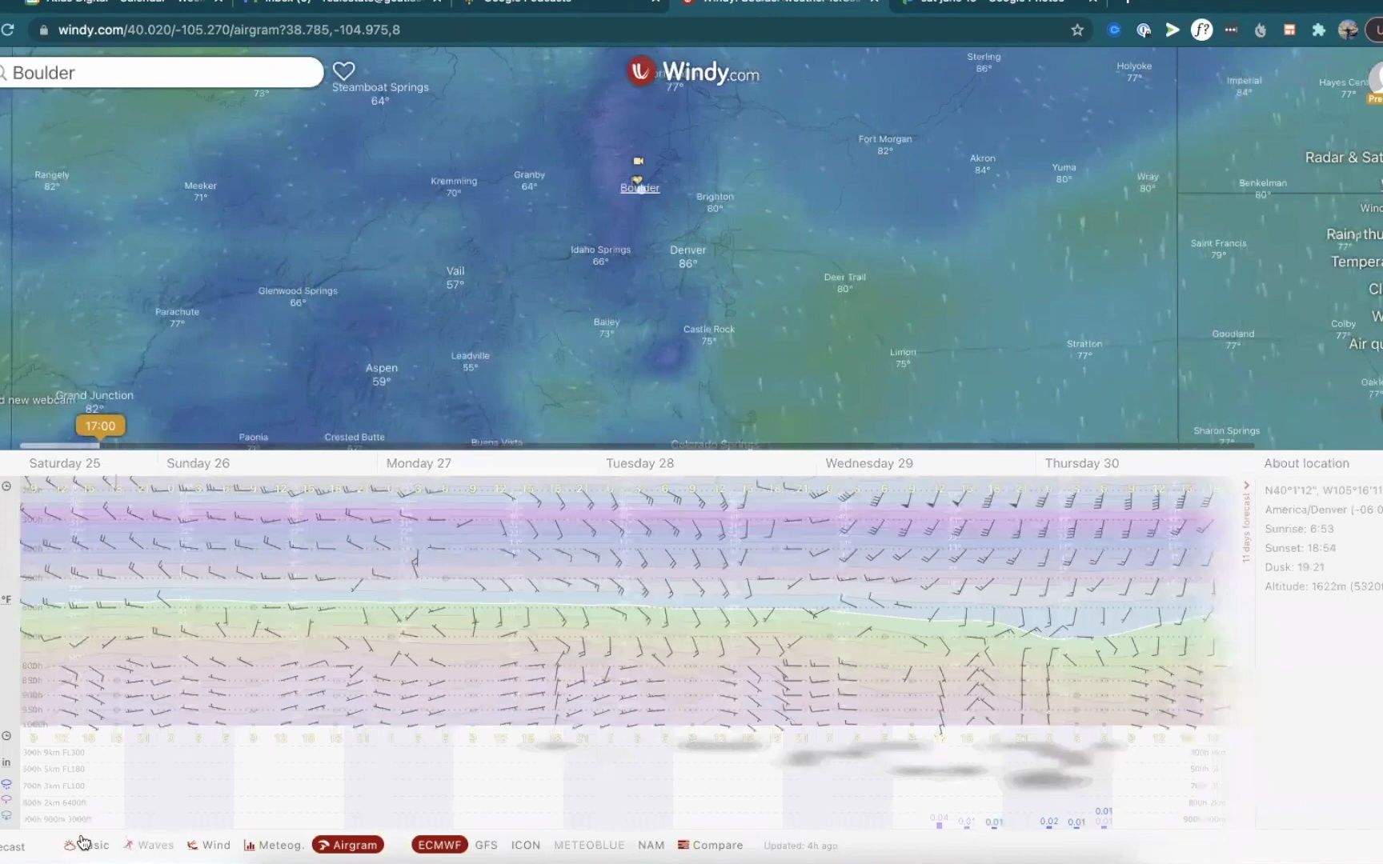Click Steamboat Springs 64° on map

(380, 94)
